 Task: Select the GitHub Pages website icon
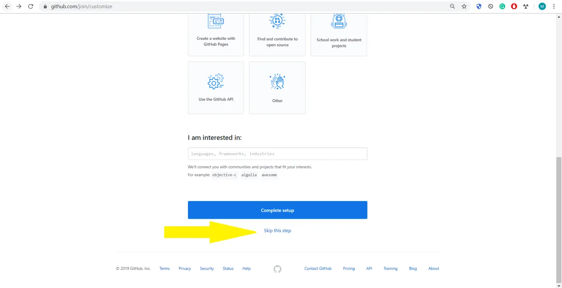[x=216, y=21]
